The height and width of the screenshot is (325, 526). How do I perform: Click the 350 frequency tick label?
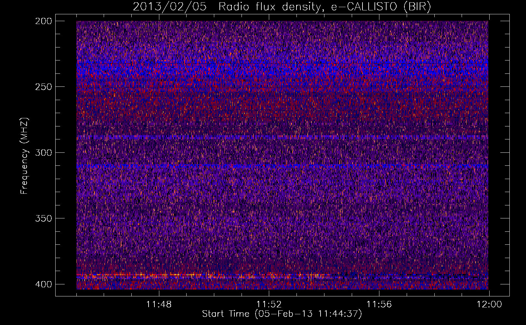tap(43, 218)
